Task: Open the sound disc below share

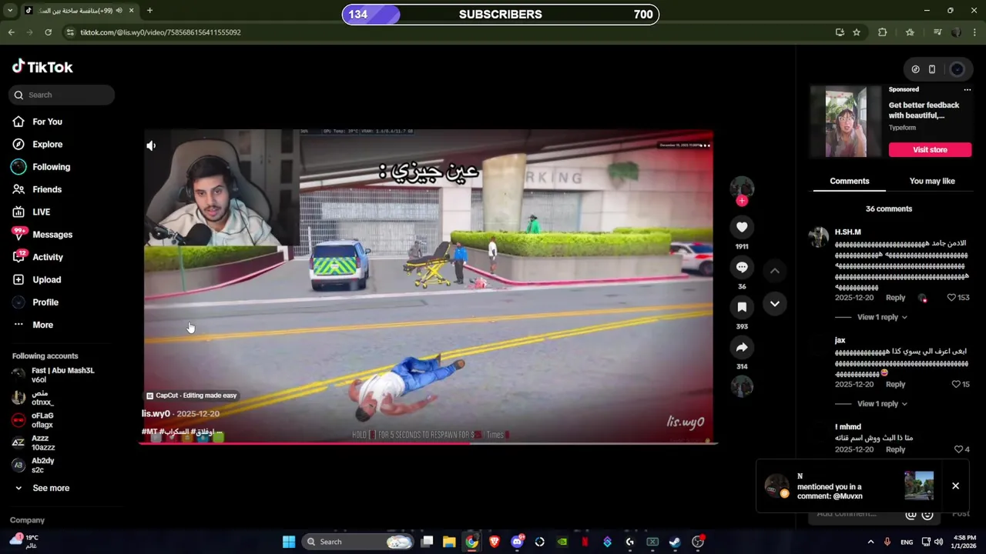Action: (742, 386)
